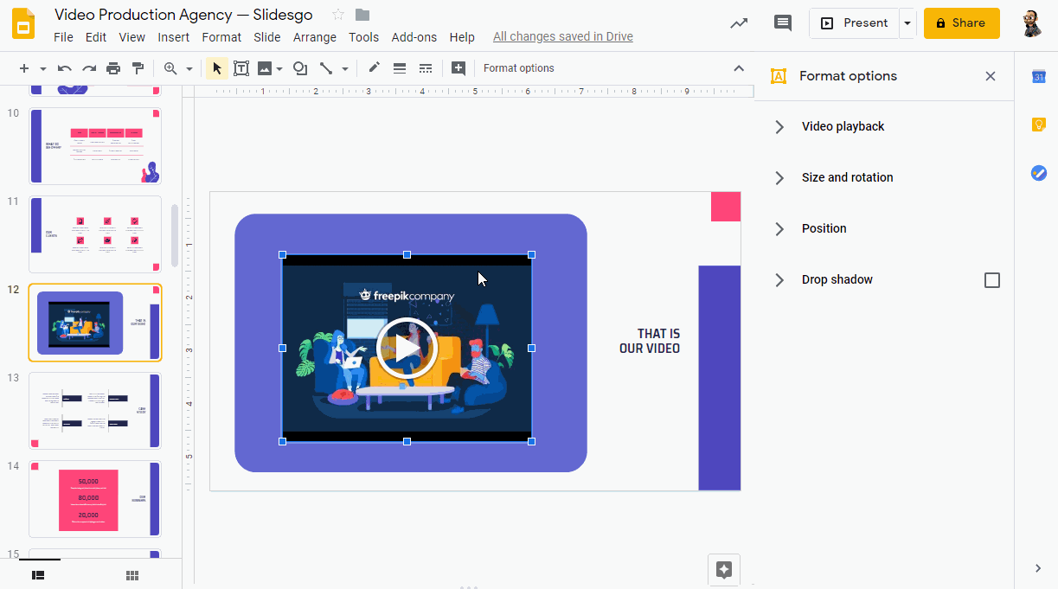Screen dimensions: 1058x589
Task: Click the zoom magnifier tool
Action: click(x=170, y=68)
